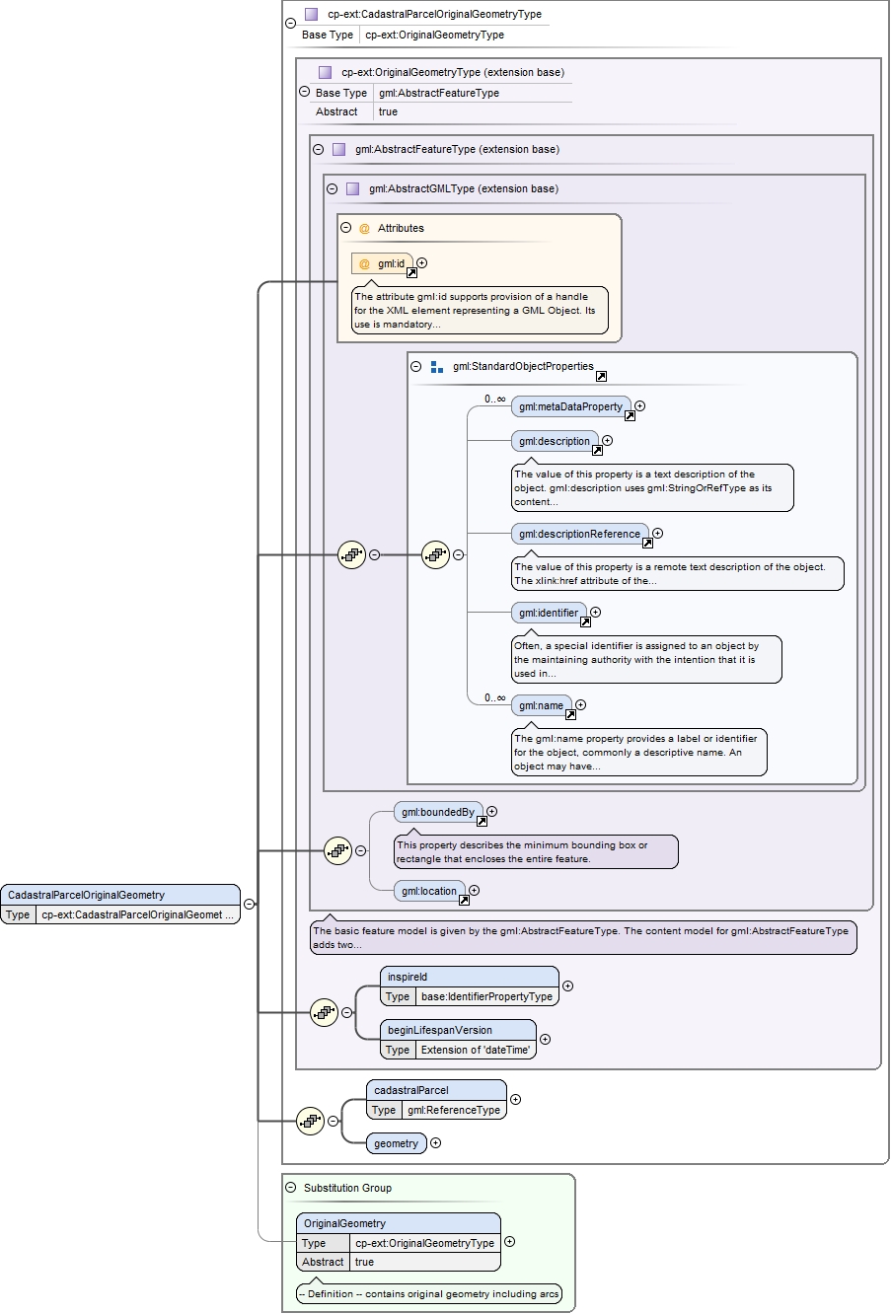Click the @ icon inside gml:id box
Viewport: 891px width, 1314px height.
[x=364, y=263]
